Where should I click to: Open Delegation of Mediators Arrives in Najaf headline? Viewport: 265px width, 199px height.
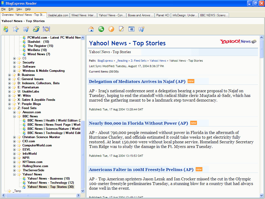[137, 82]
